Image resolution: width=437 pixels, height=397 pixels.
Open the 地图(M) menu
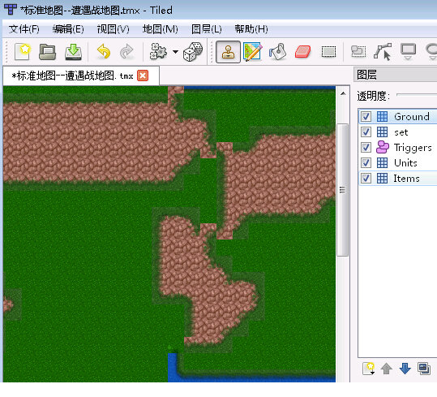161,29
